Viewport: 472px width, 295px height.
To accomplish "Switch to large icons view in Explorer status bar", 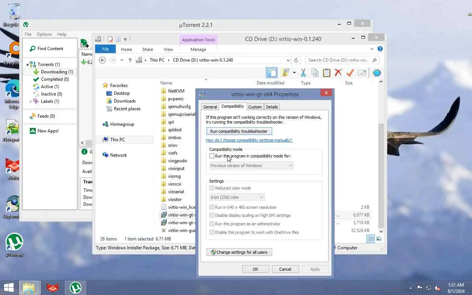I will pos(379,239).
